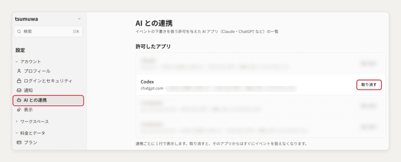Click the person icon beside プロフィール
Viewport: 401px width, 162px height.
click(19, 71)
